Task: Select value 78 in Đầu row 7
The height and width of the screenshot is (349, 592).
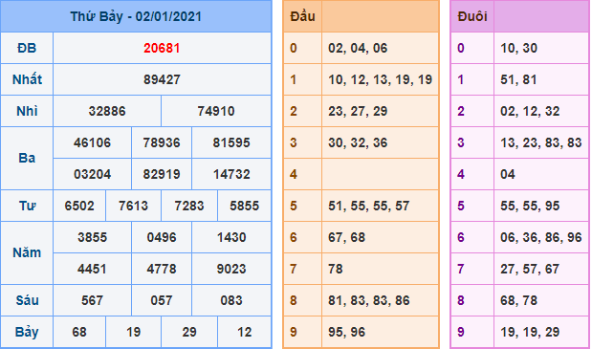Action: point(336,269)
